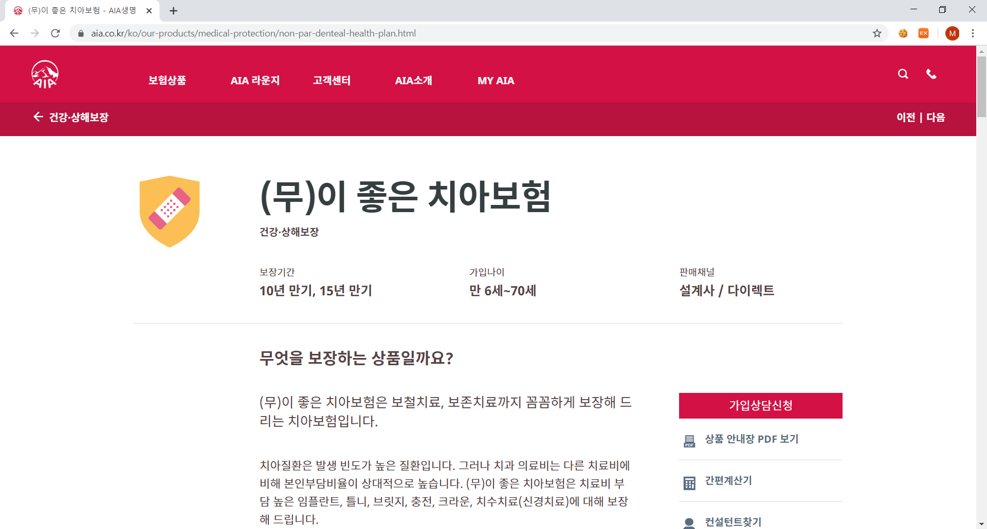987x529 pixels.
Task: Minimize the Chrome window
Action: pos(913,9)
